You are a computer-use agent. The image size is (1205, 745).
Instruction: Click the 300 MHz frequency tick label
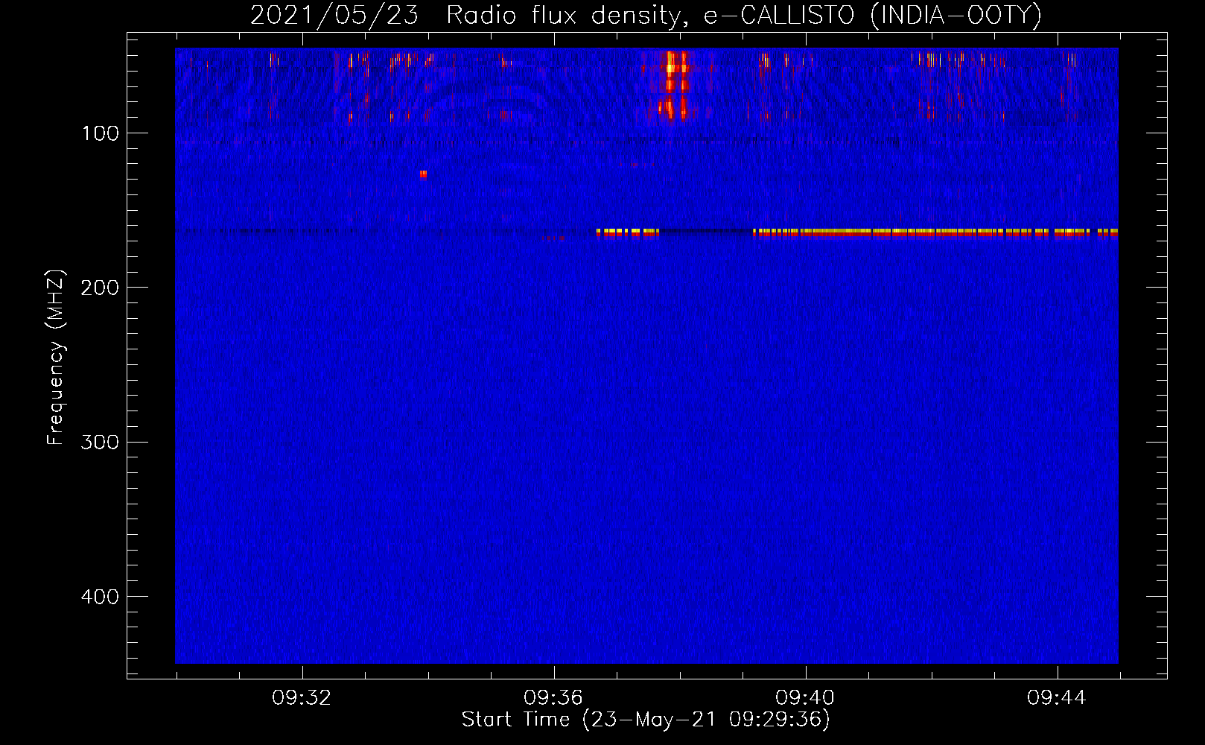pyautogui.click(x=100, y=442)
